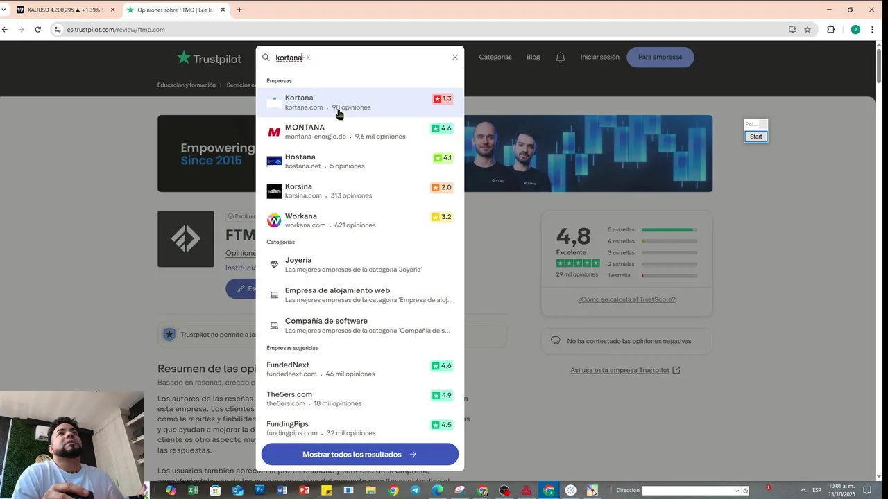The height and width of the screenshot is (499, 888).
Task: Open Chrome three-dot menu
Action: click(872, 30)
